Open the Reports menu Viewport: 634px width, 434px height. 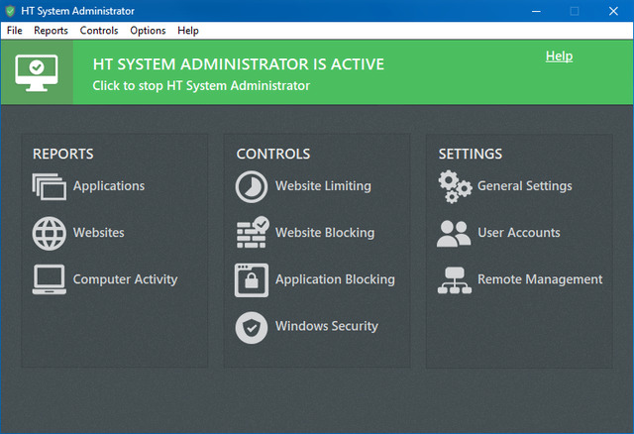51,31
